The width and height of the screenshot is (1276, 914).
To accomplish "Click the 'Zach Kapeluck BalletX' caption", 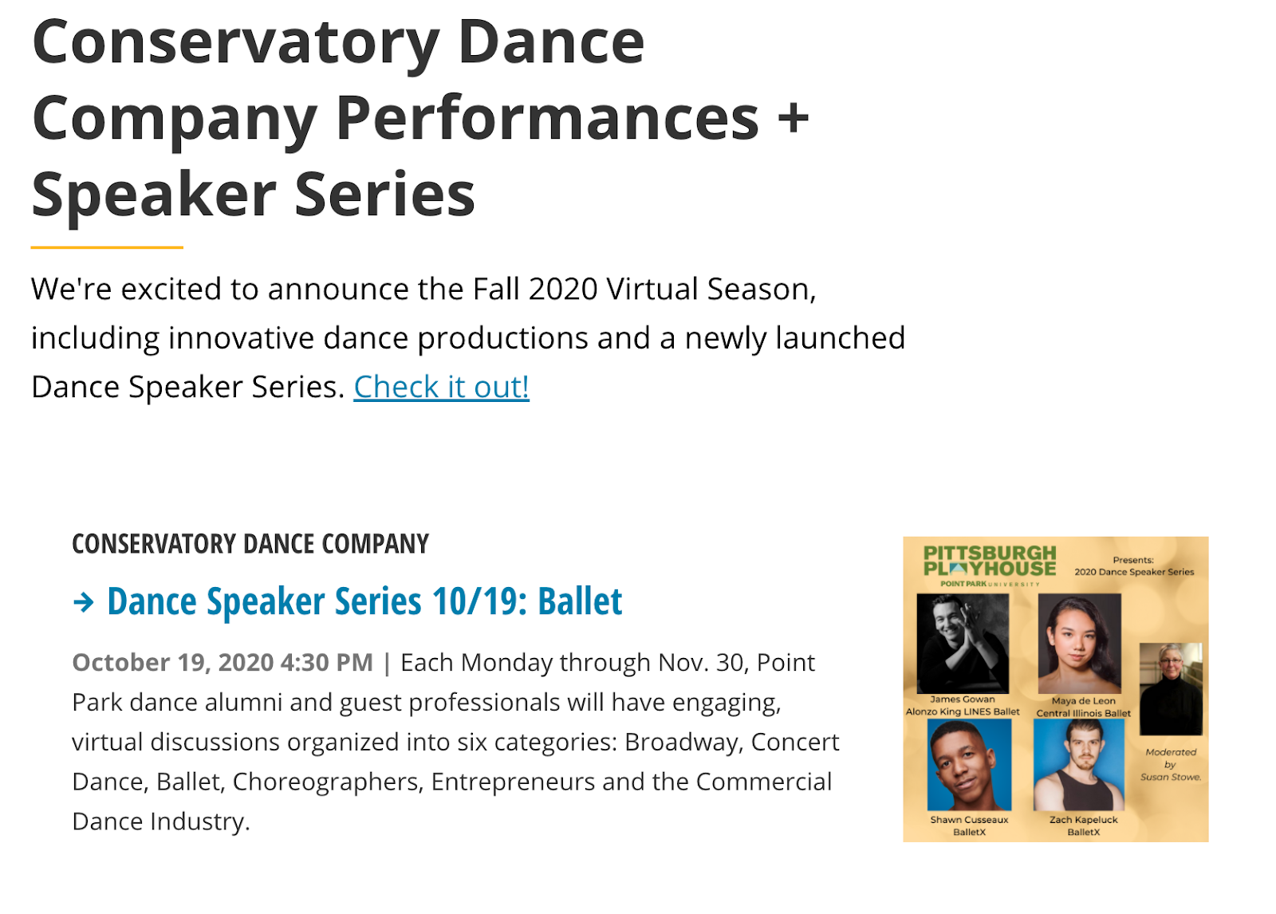I will click(x=1083, y=825).
